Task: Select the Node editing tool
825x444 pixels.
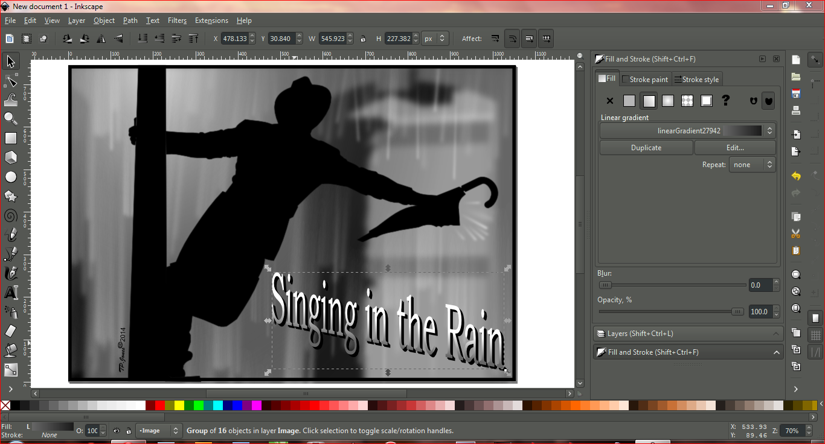Action: (x=11, y=80)
